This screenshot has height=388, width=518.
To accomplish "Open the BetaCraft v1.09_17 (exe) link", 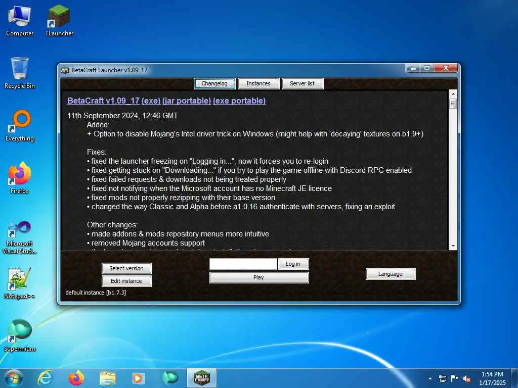I will [x=114, y=101].
